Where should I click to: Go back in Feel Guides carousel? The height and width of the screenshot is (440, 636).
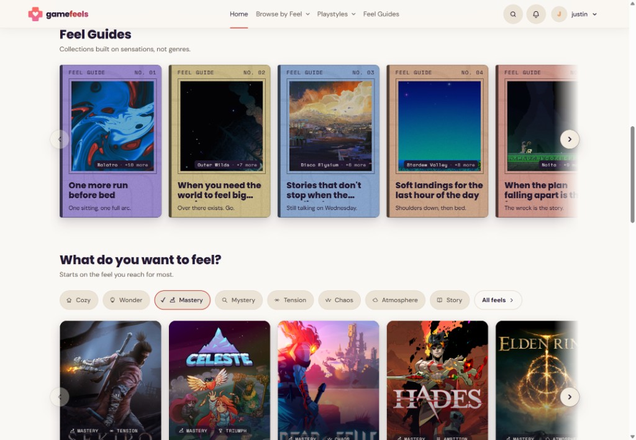pyautogui.click(x=60, y=139)
